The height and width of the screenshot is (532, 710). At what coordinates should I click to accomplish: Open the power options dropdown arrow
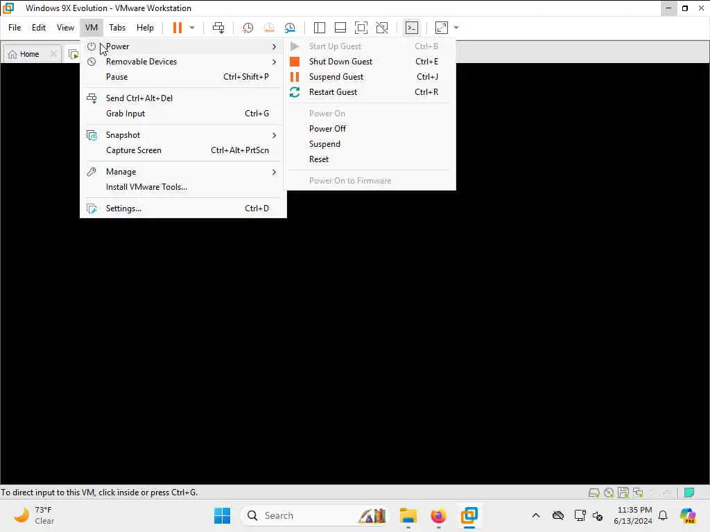pyautogui.click(x=192, y=28)
